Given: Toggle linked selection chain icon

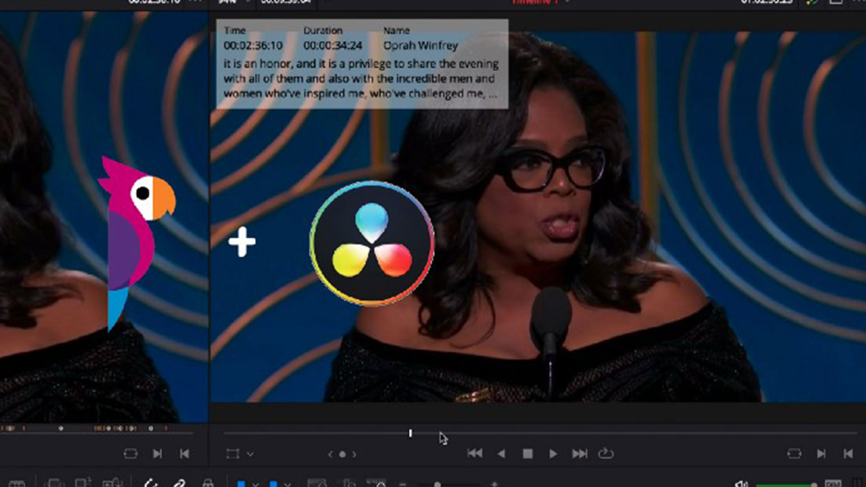Looking at the screenshot, I should click(x=180, y=483).
